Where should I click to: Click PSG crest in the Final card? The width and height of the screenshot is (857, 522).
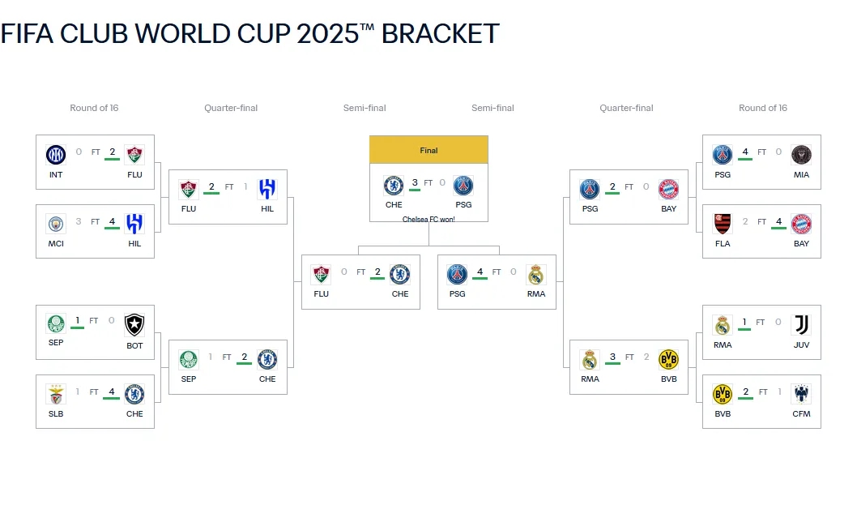(463, 186)
